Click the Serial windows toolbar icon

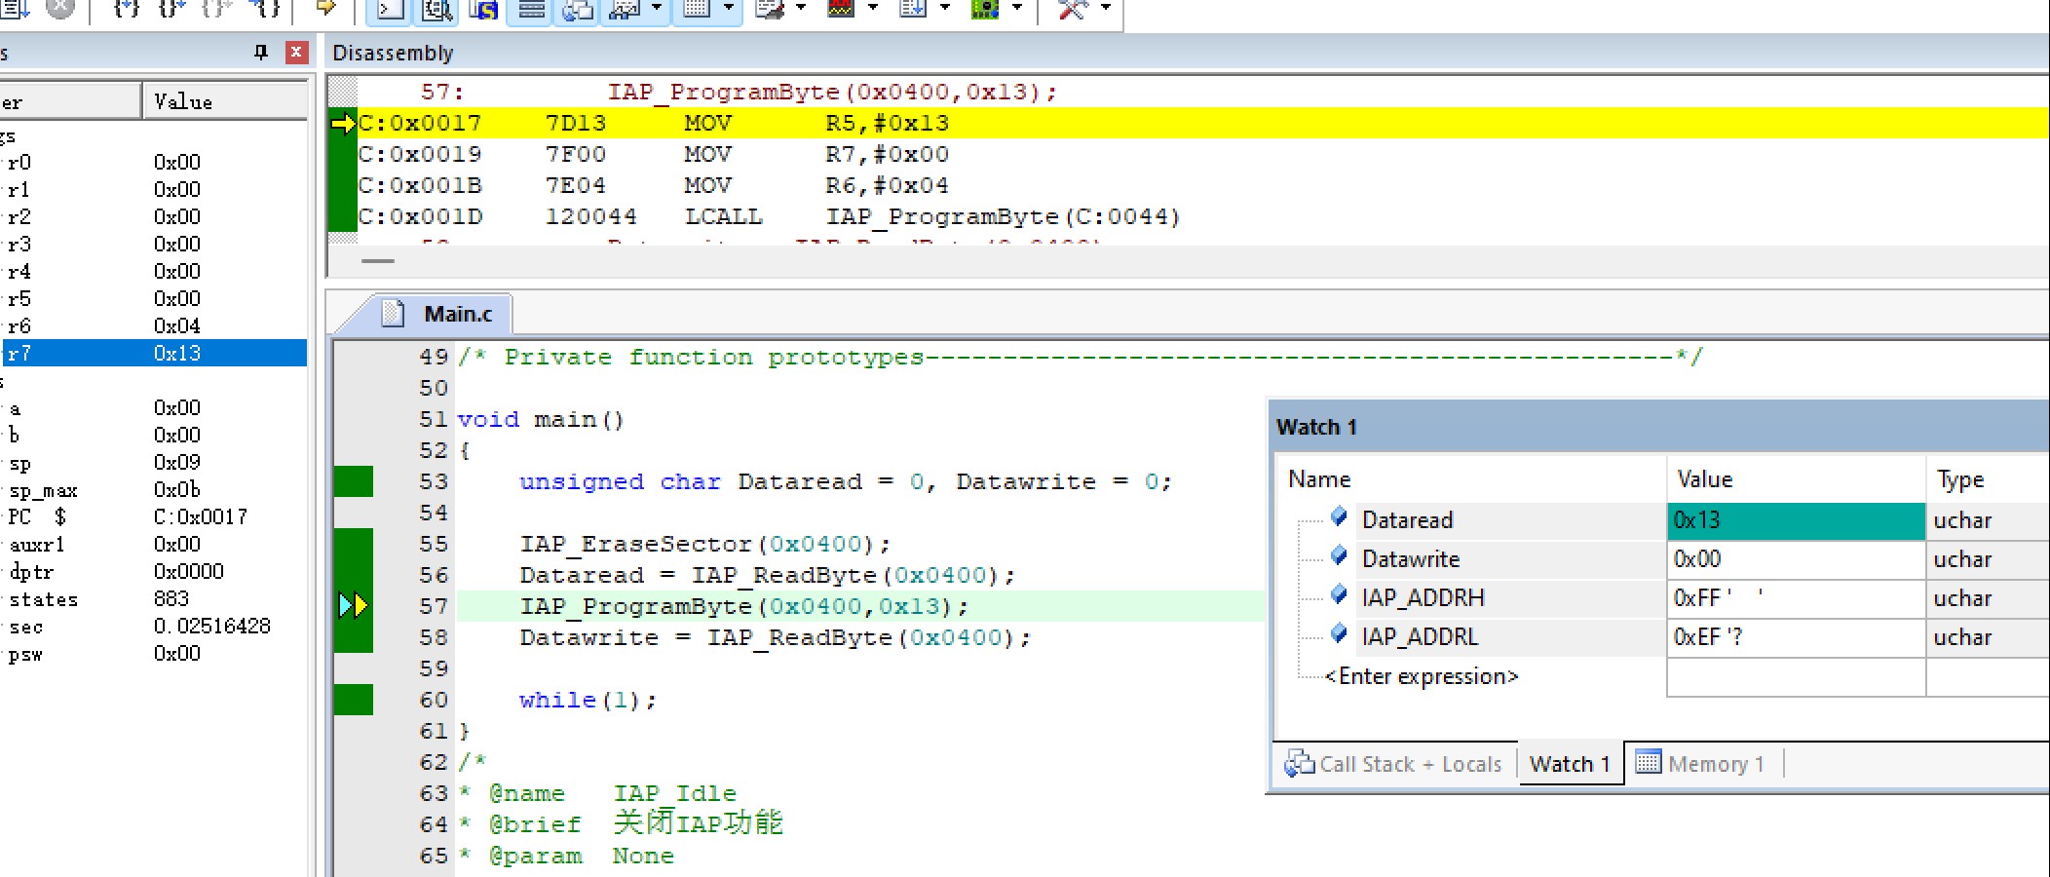[x=770, y=10]
